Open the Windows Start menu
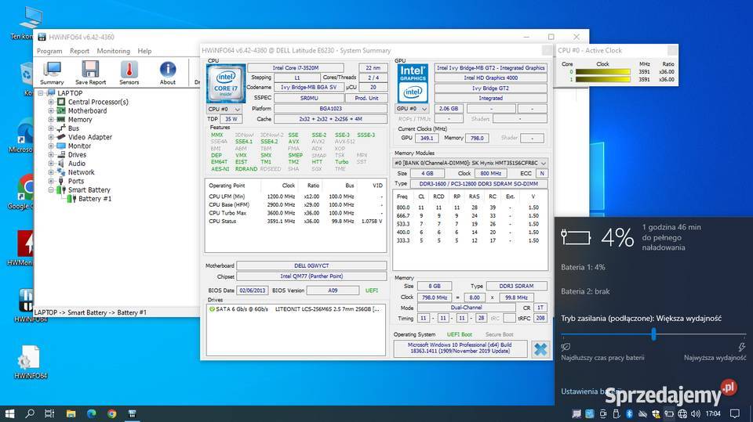This screenshot has height=422, width=753. tap(9, 413)
